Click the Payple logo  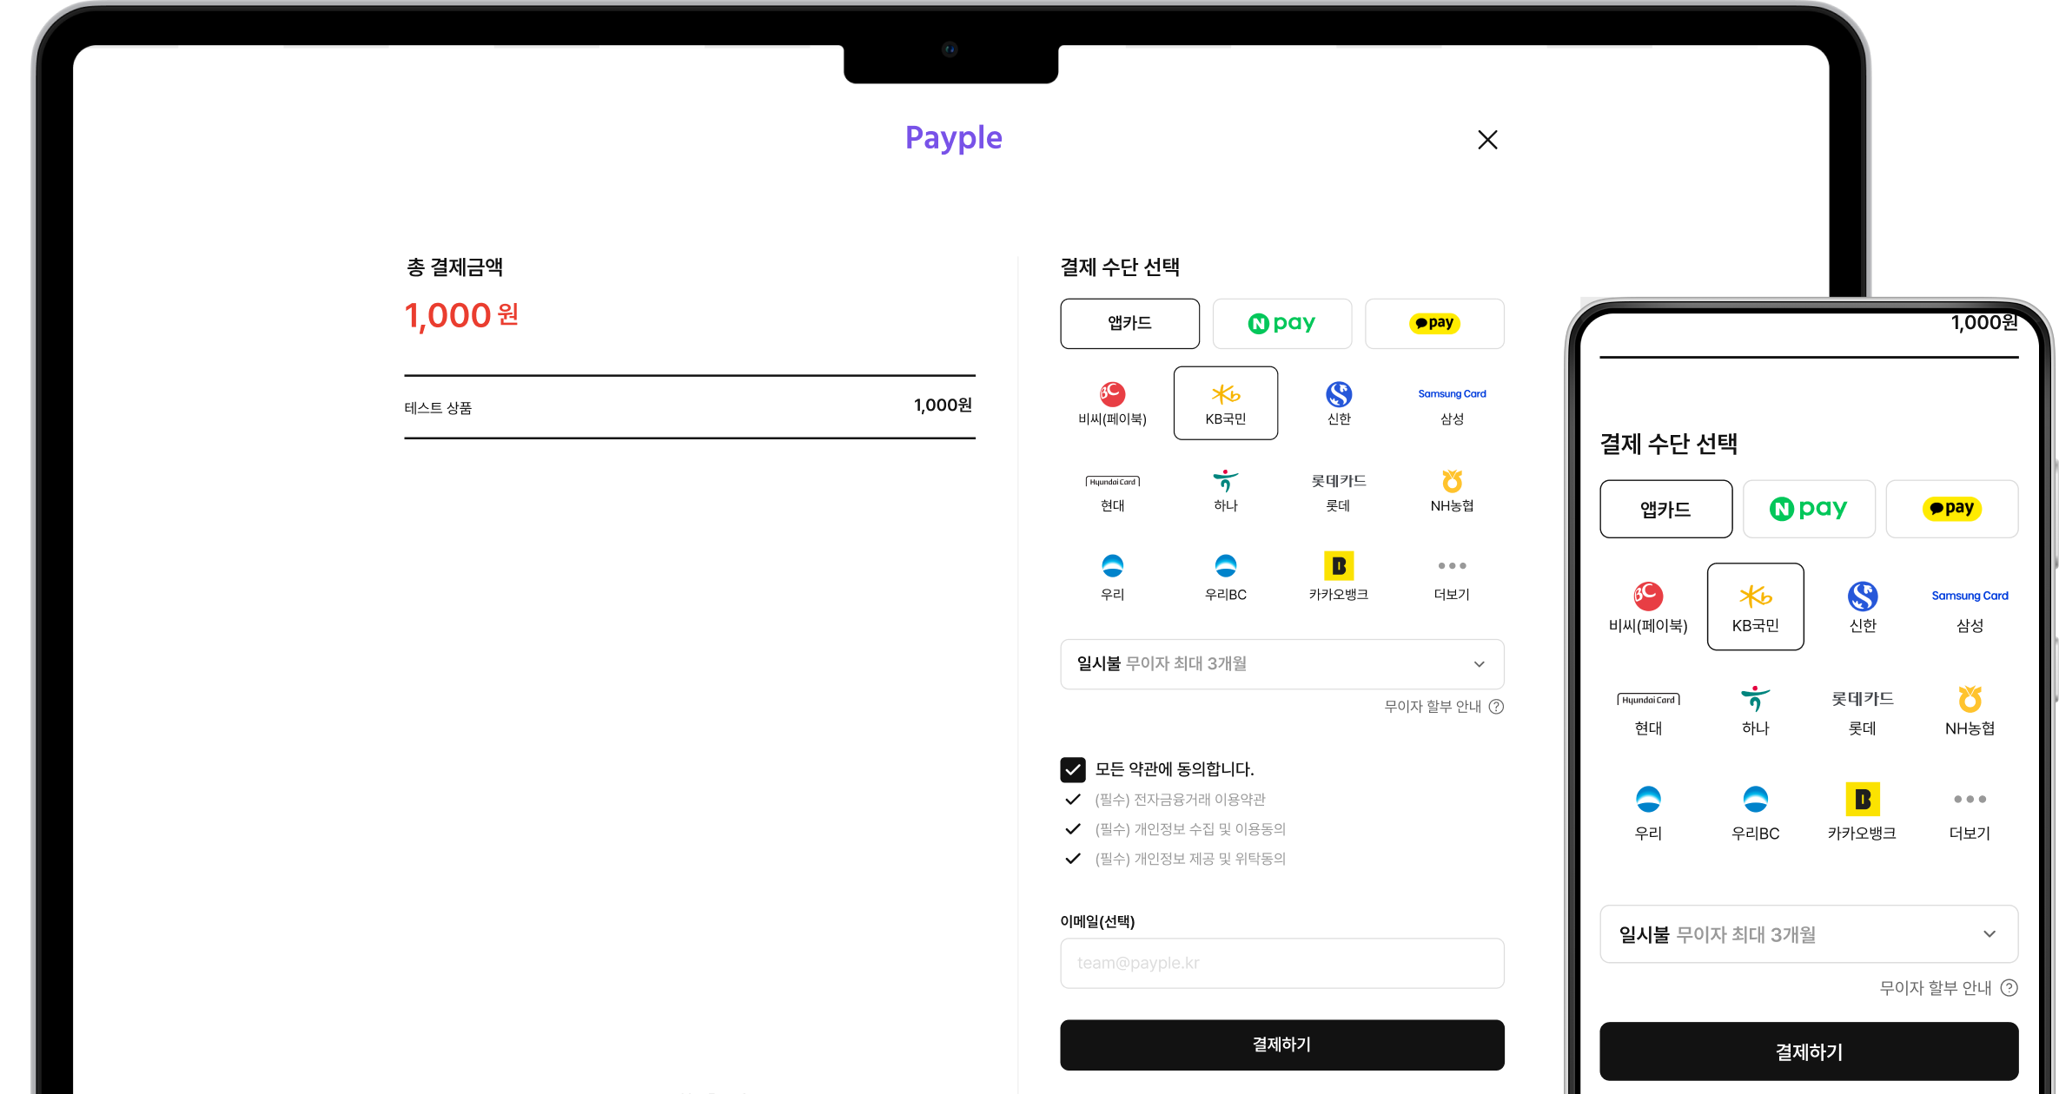click(953, 138)
